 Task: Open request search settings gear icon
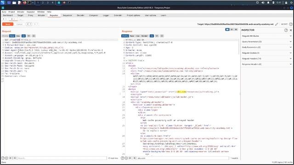tap(6, 158)
